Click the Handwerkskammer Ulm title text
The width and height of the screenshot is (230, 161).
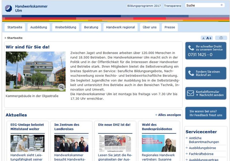pos(31,8)
